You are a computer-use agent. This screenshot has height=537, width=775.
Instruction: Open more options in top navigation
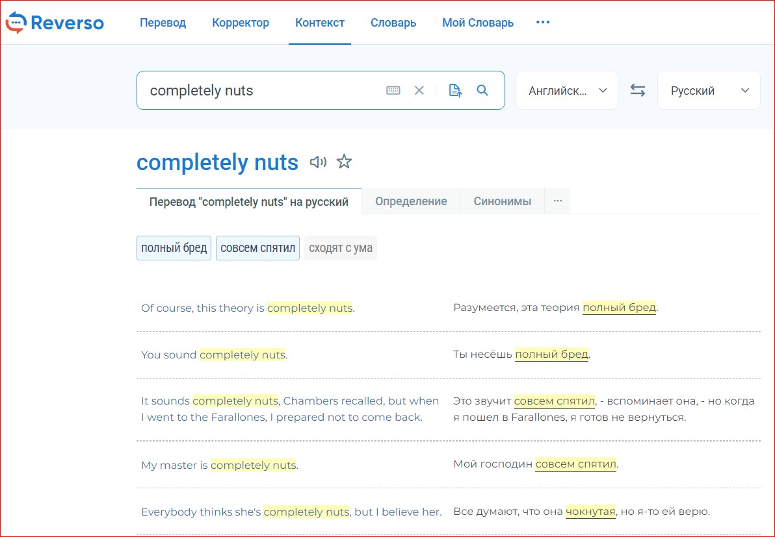(x=543, y=23)
